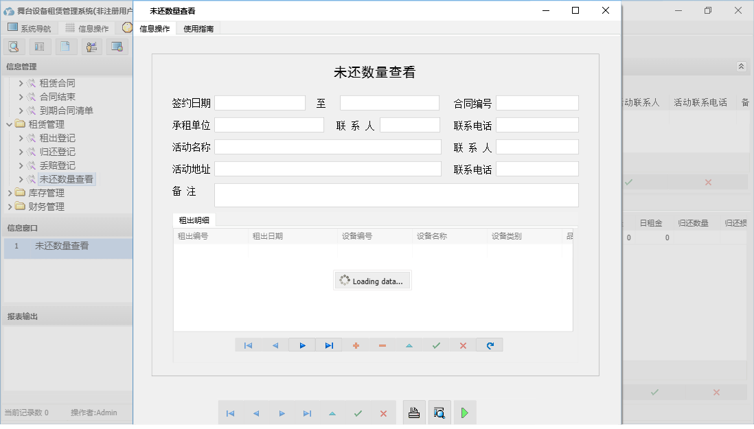The image size is (754, 429).
Task: Open the operator management toolbar icon
Action: click(x=91, y=46)
